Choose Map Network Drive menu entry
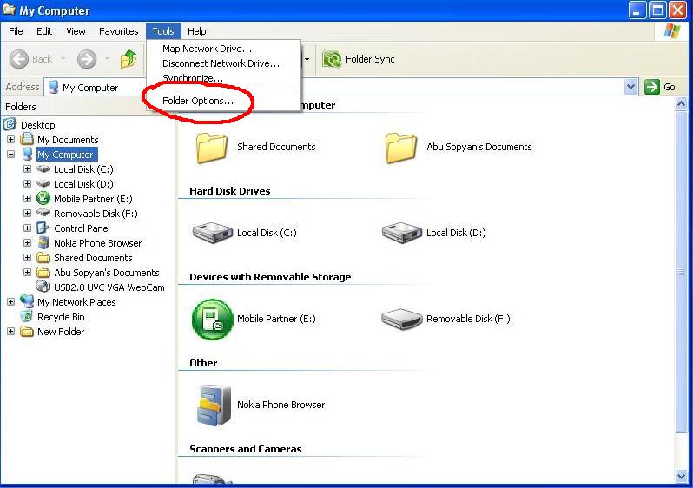 click(x=224, y=49)
